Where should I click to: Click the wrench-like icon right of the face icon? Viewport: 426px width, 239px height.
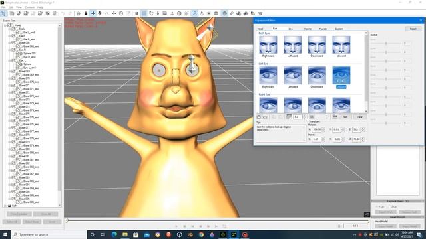232,13
